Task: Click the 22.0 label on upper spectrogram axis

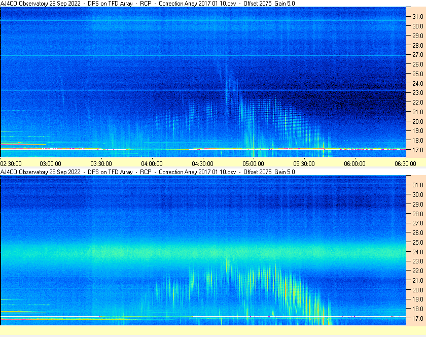Action: coord(418,103)
